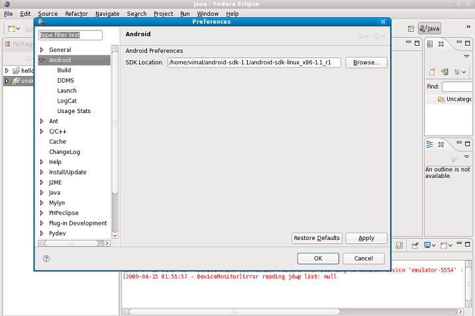Select Cache preference page

click(58, 141)
